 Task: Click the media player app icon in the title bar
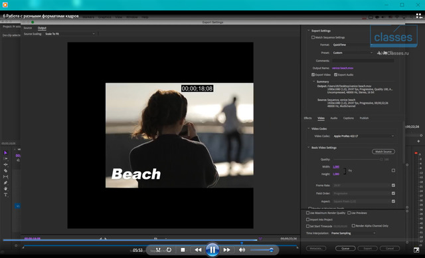point(5,5)
